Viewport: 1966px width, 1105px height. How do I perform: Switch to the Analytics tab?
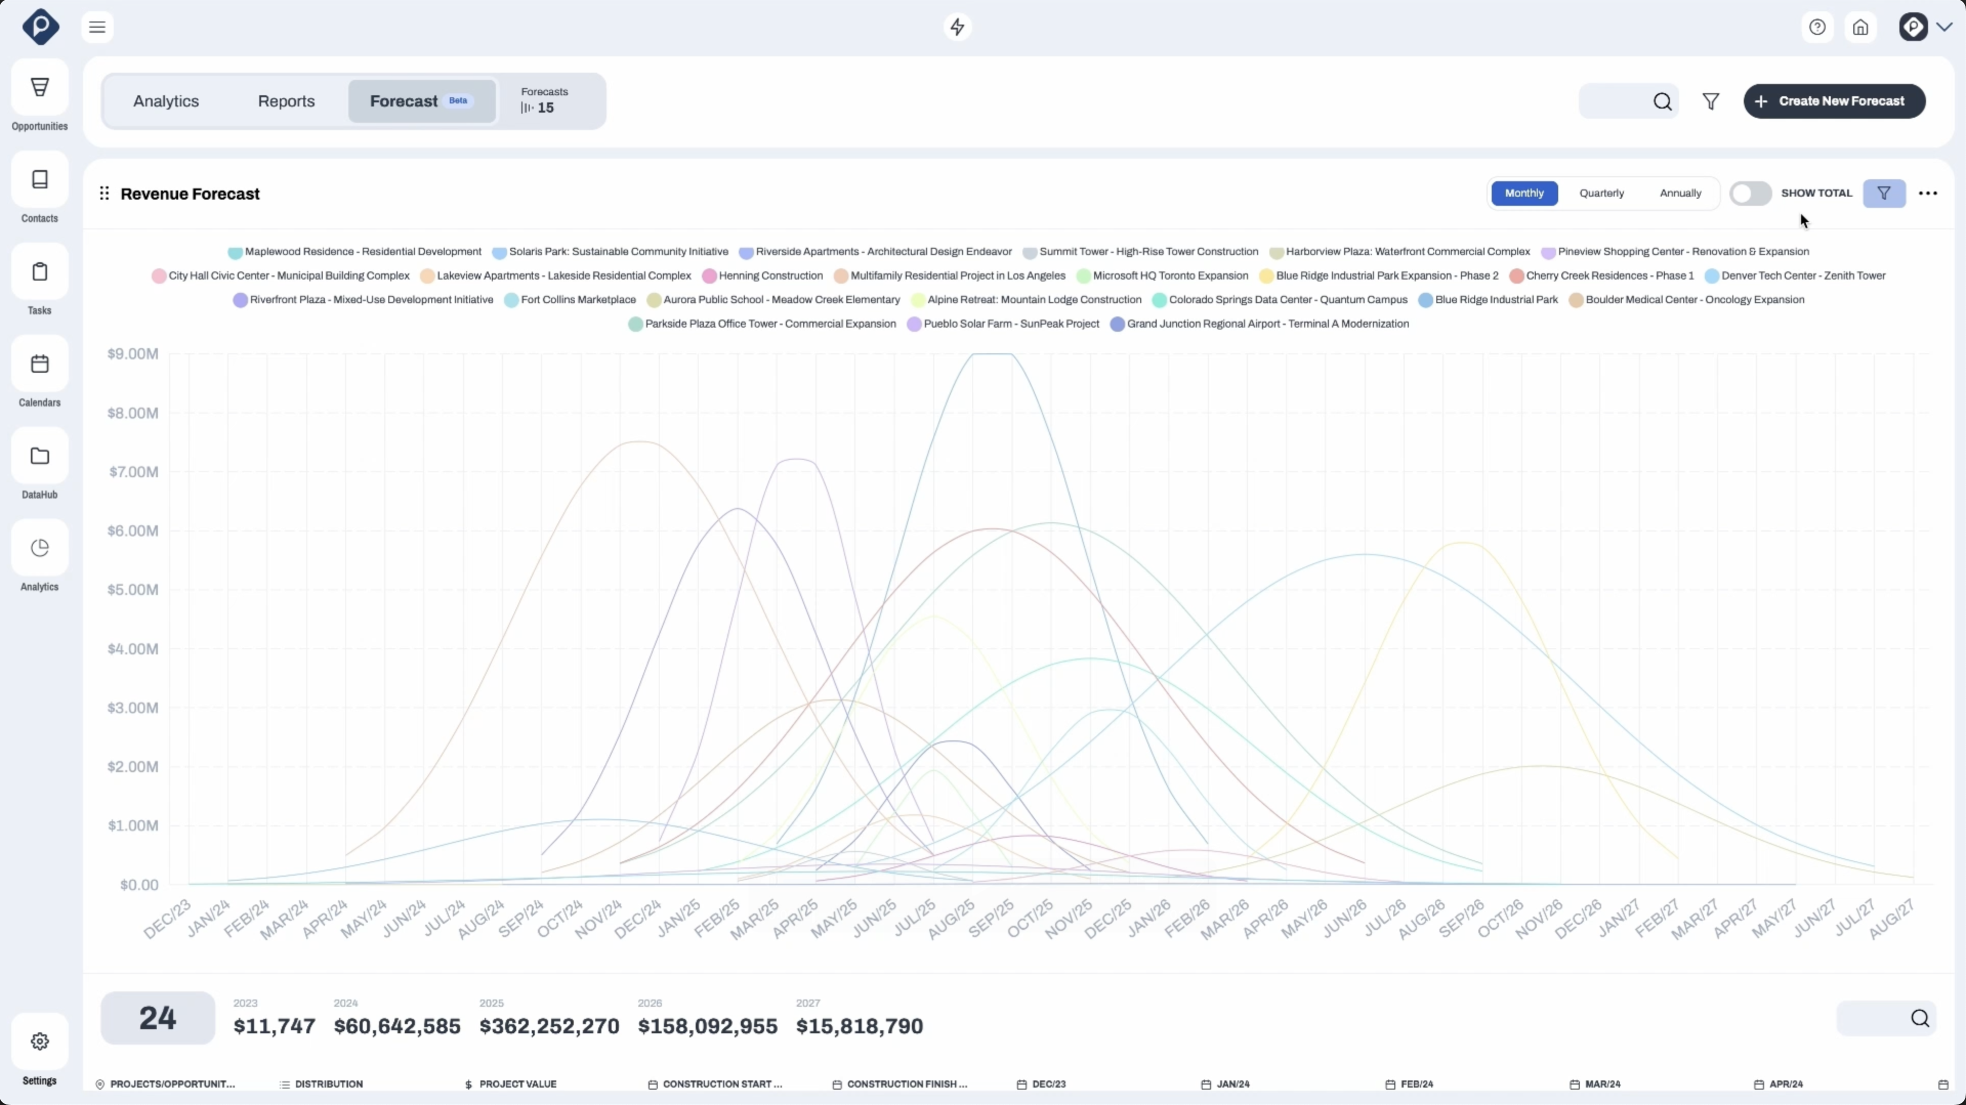click(x=165, y=101)
